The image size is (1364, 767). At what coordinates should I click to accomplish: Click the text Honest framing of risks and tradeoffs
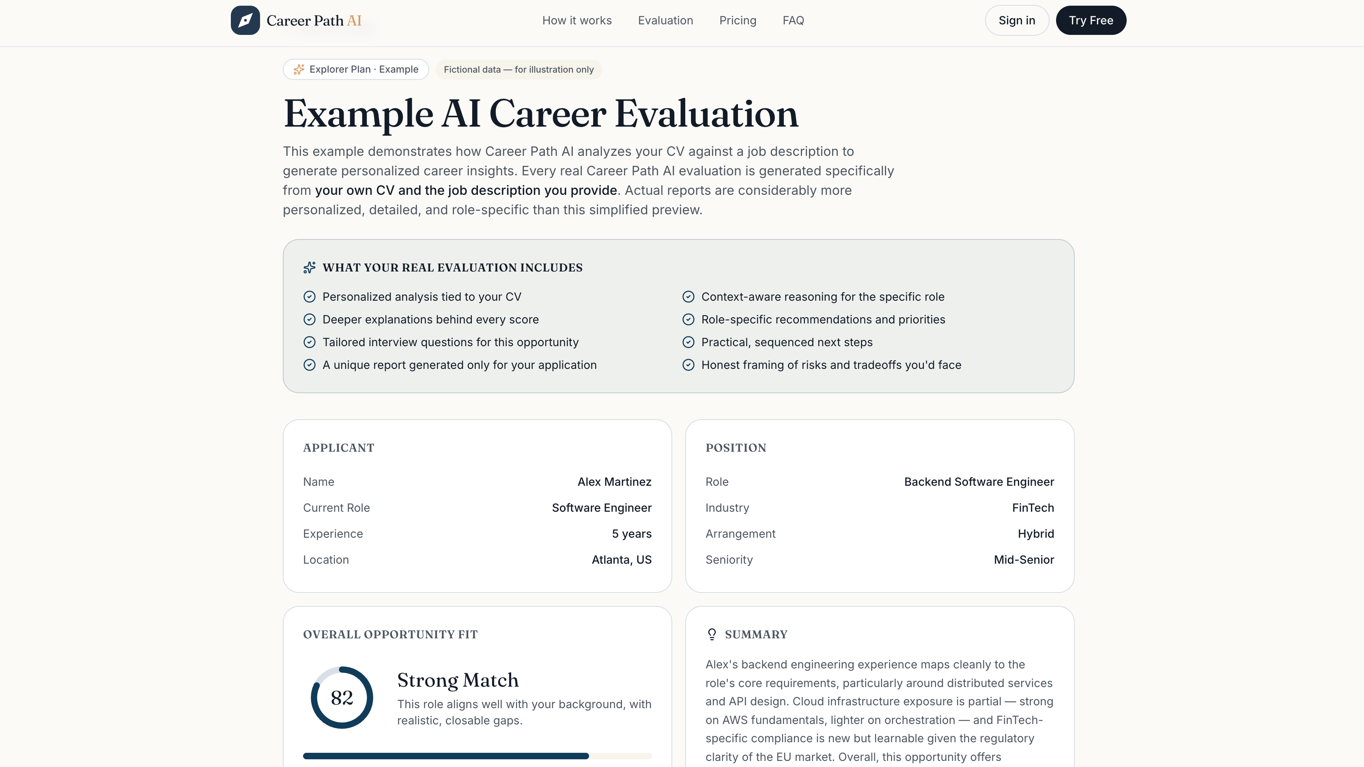[x=831, y=365]
